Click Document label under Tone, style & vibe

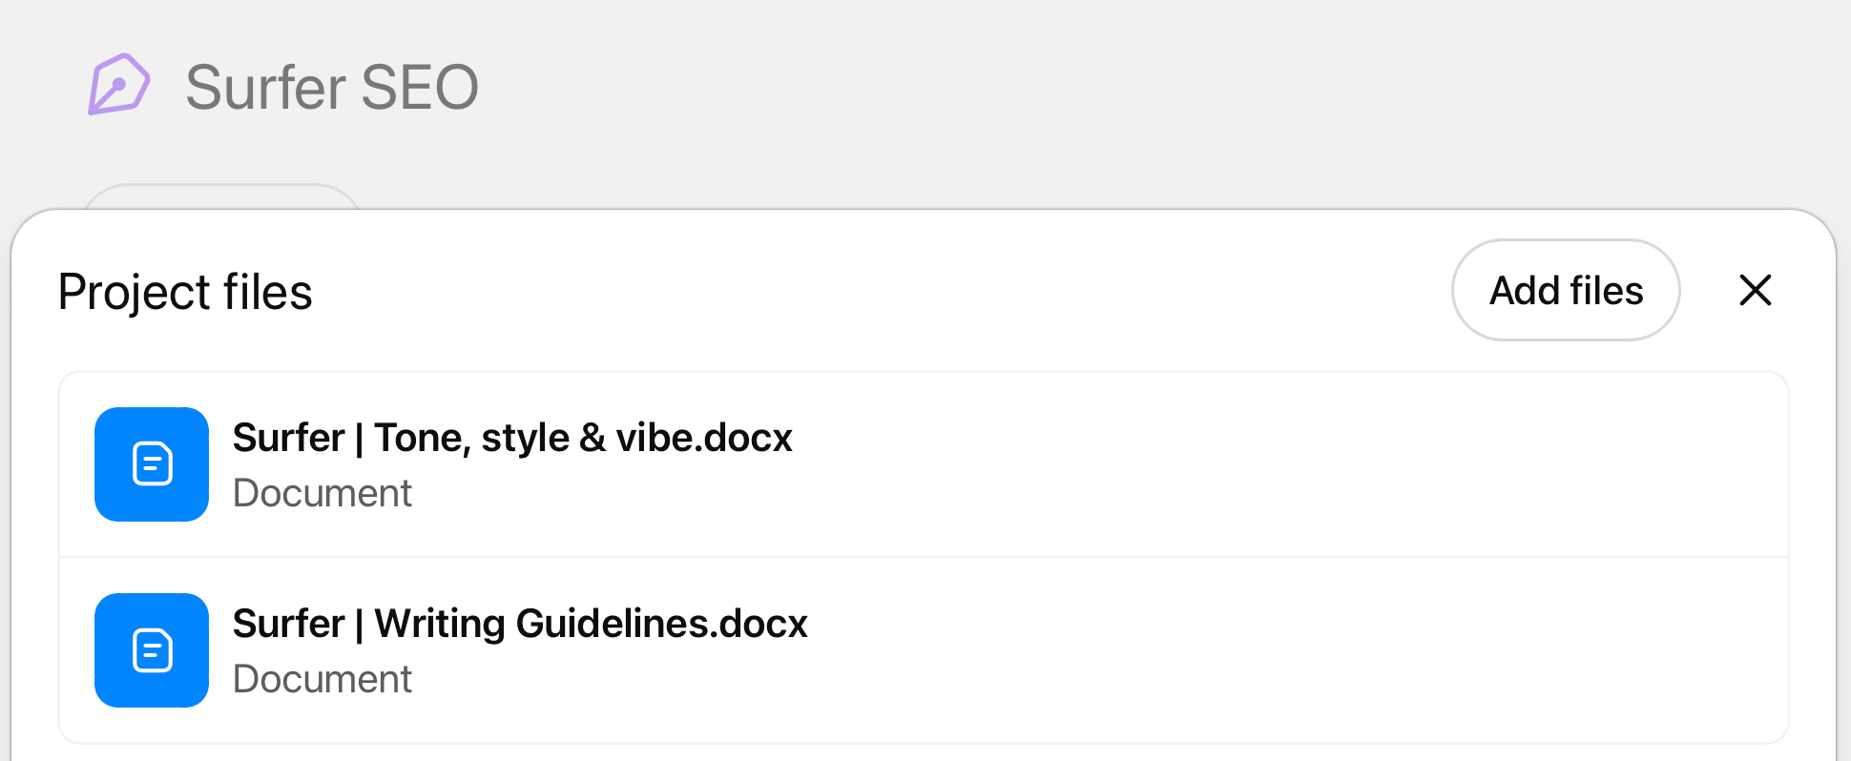coord(322,493)
